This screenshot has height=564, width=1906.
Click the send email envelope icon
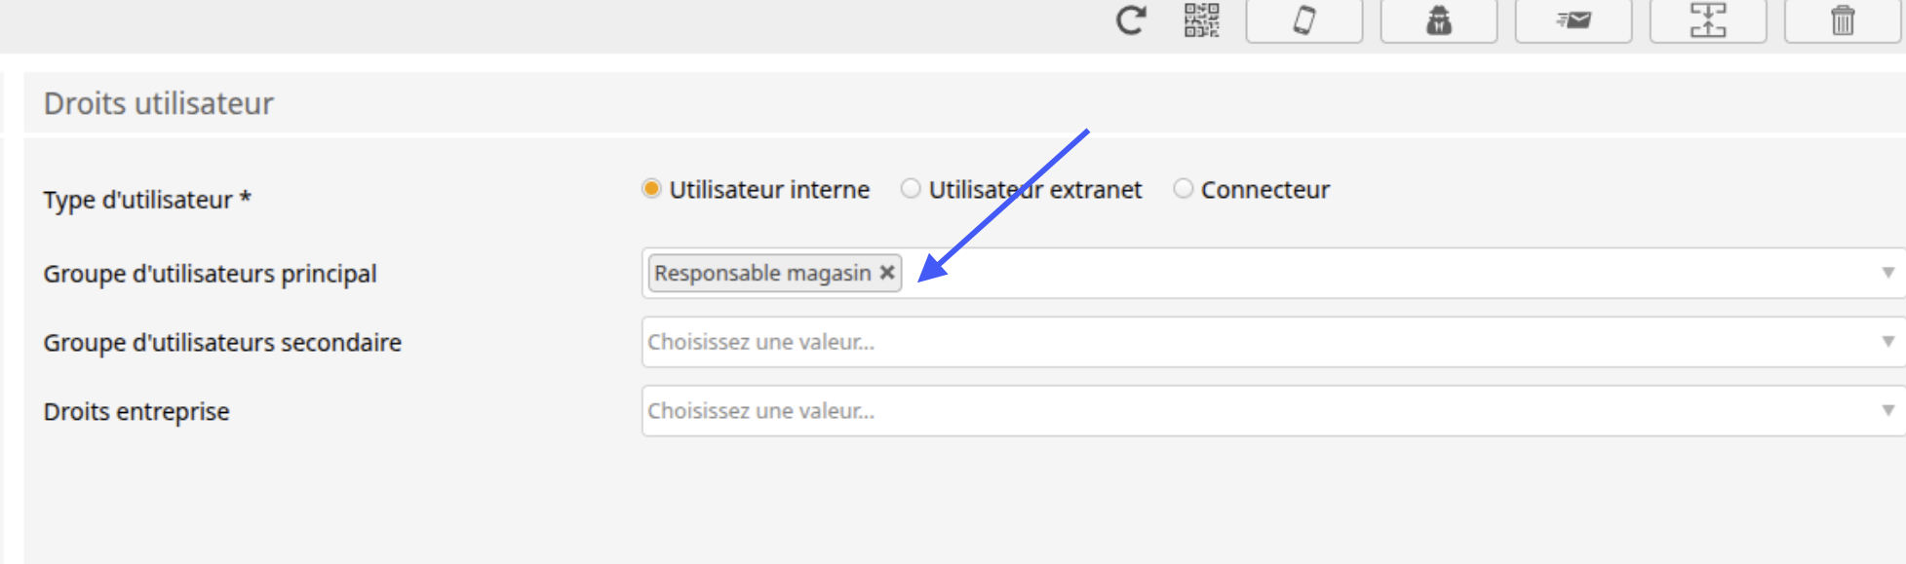pos(1574,20)
